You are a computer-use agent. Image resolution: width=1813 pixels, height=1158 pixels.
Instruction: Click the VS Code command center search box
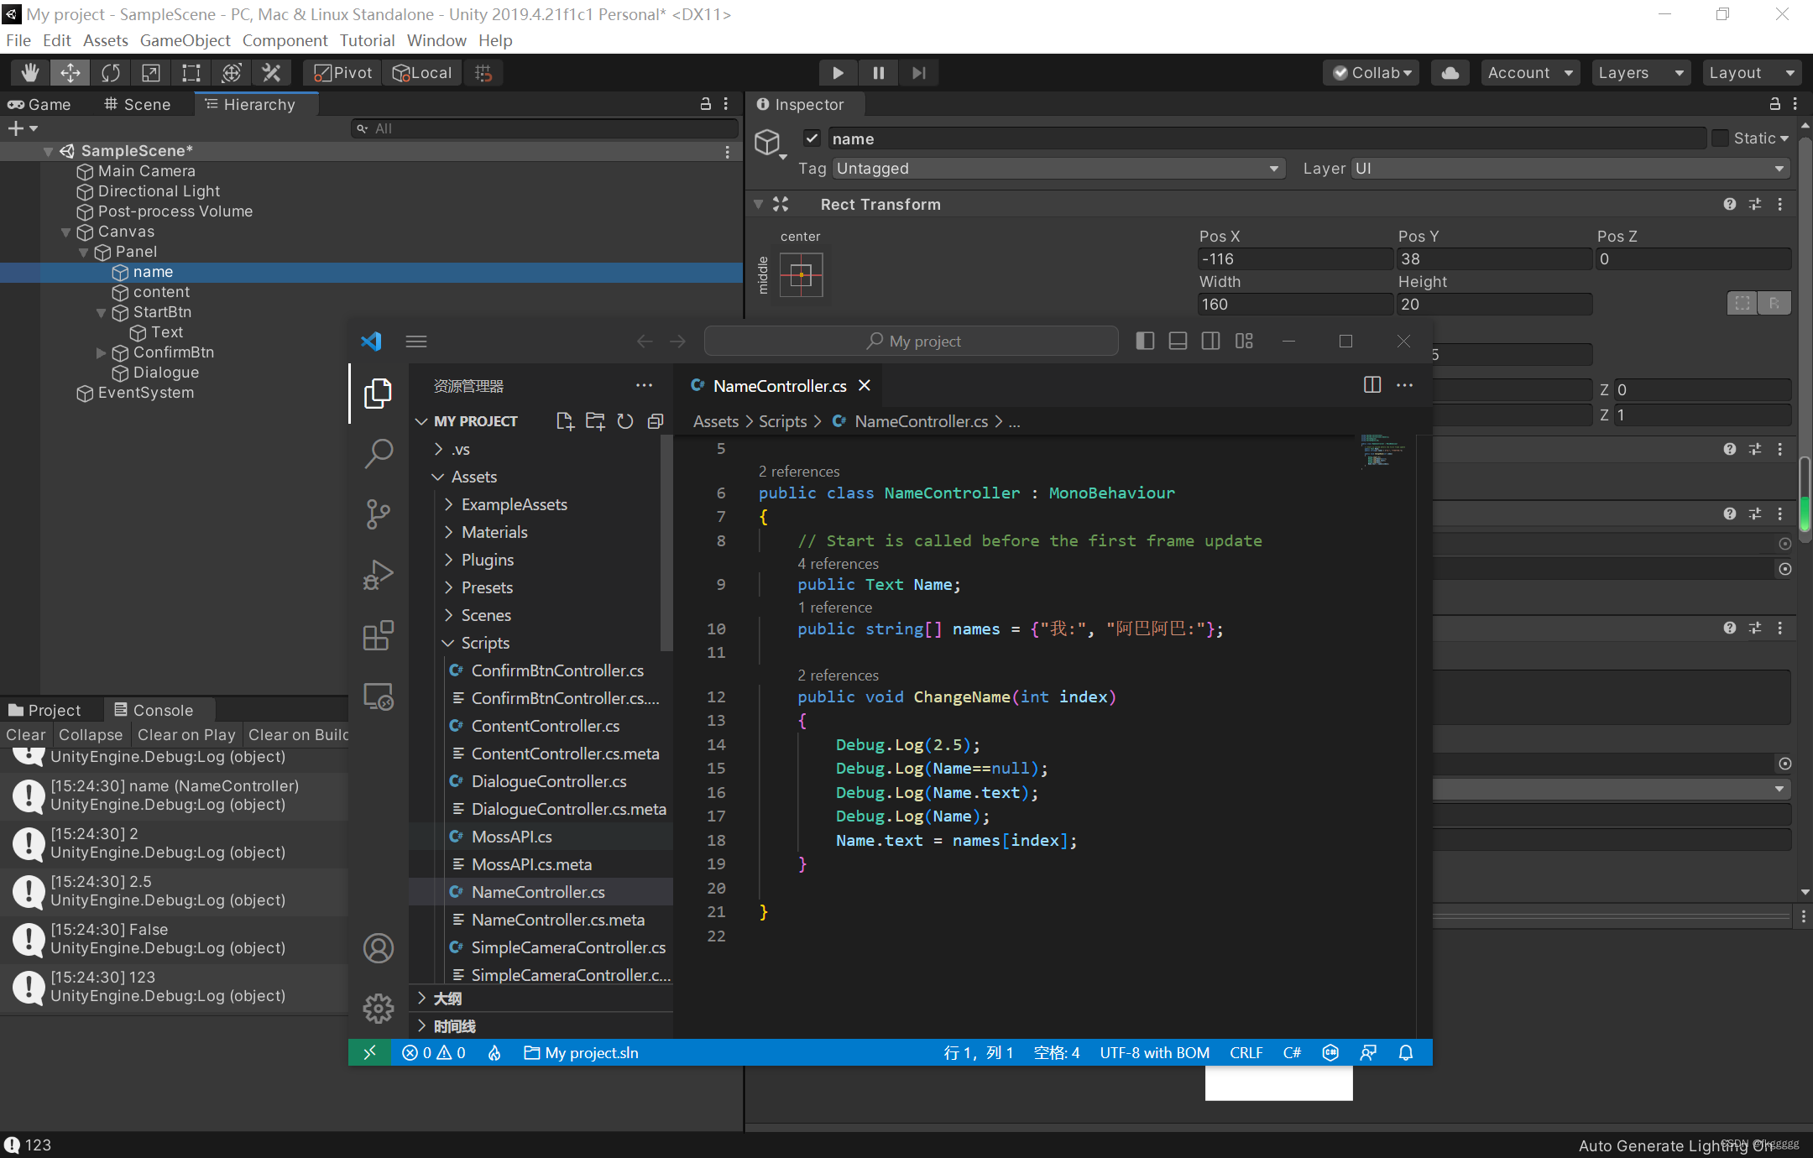pos(912,341)
